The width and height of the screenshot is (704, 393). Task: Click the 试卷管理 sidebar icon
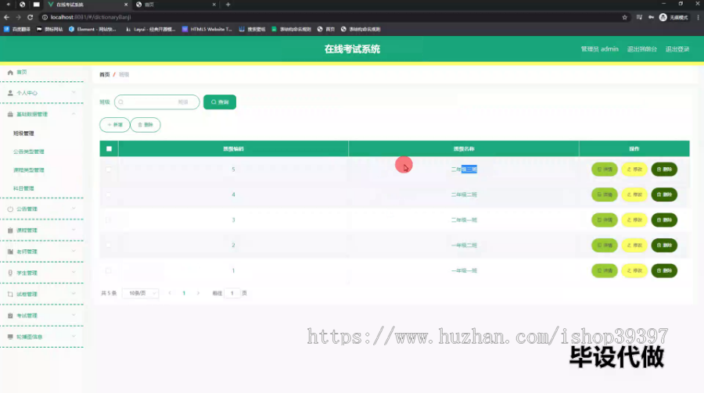point(10,295)
